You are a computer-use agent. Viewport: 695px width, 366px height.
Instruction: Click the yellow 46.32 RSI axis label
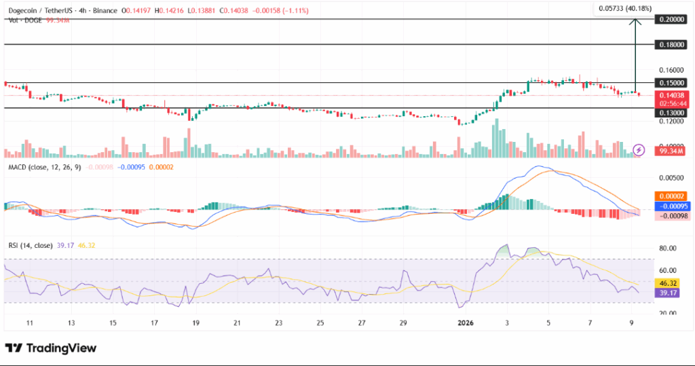(673, 281)
